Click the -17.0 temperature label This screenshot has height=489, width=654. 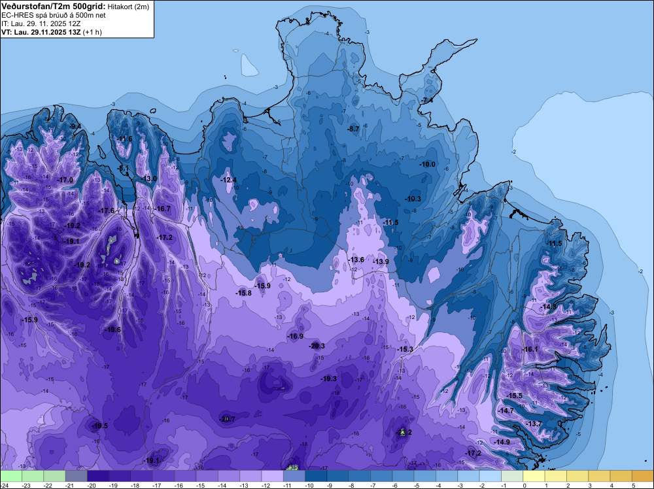[65, 180]
